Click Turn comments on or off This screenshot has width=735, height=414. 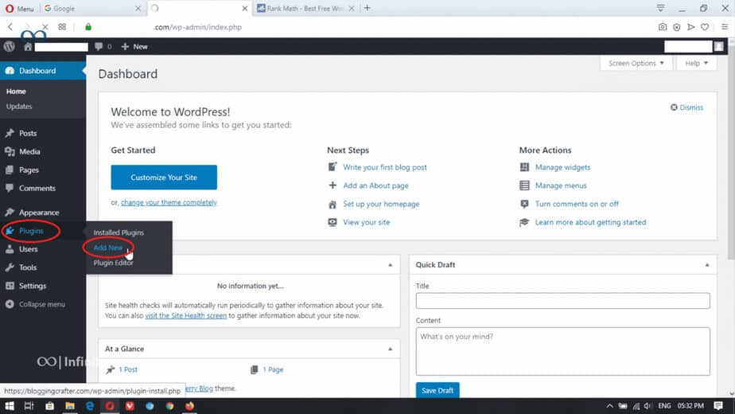click(x=577, y=204)
